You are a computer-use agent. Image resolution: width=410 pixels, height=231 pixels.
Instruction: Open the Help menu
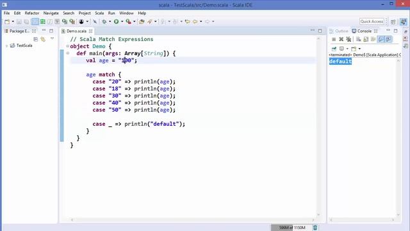click(x=142, y=13)
